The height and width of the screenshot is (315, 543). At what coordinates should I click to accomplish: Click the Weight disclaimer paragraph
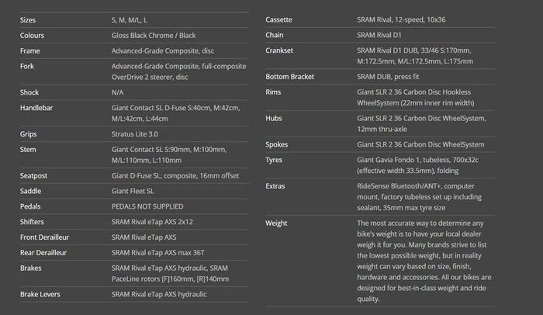(x=424, y=261)
